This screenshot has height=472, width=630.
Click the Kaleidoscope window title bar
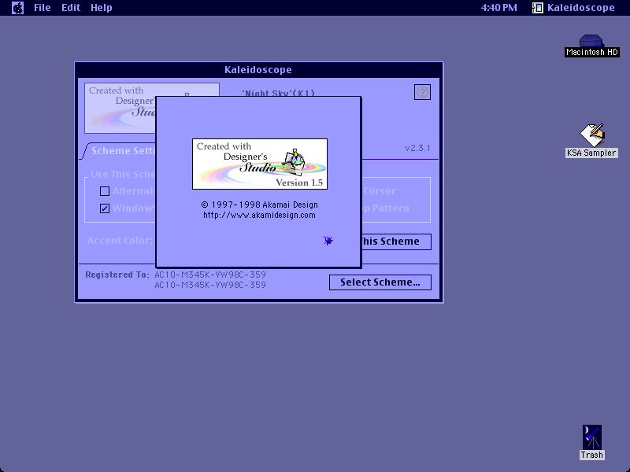pos(259,70)
